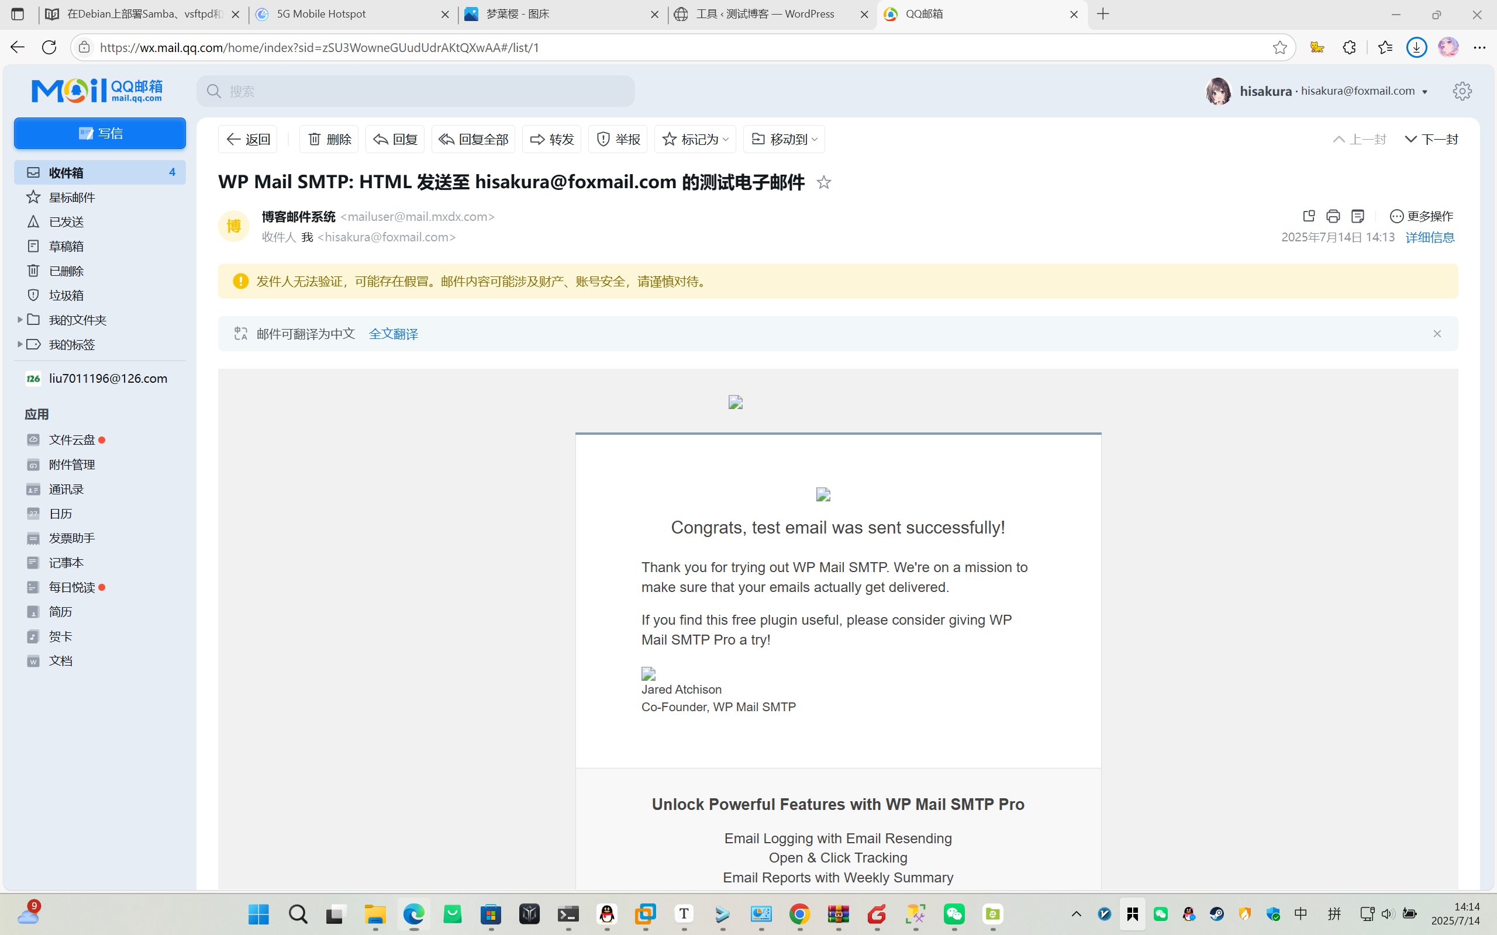Click the 举报 report button
1497x935 pixels.
click(x=618, y=139)
